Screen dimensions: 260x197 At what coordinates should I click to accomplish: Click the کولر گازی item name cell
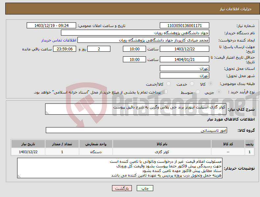click(162, 152)
